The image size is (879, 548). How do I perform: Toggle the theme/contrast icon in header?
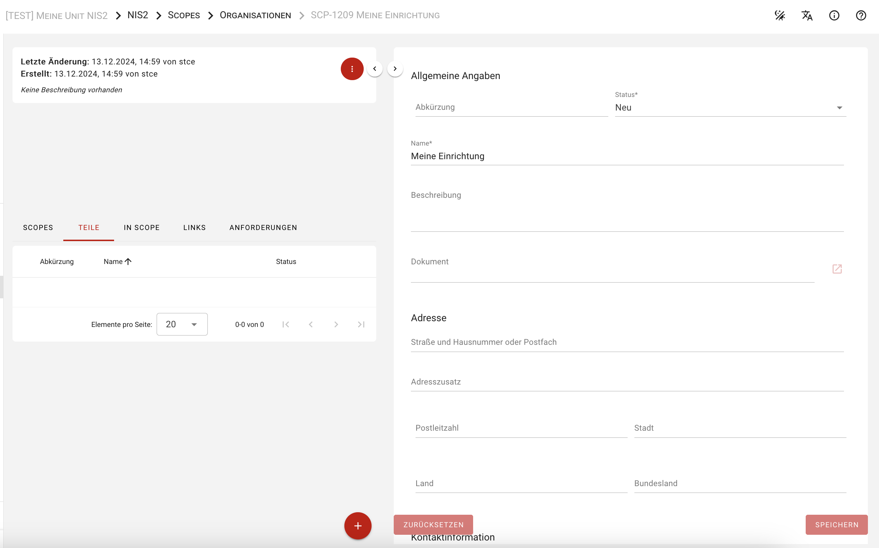(780, 15)
